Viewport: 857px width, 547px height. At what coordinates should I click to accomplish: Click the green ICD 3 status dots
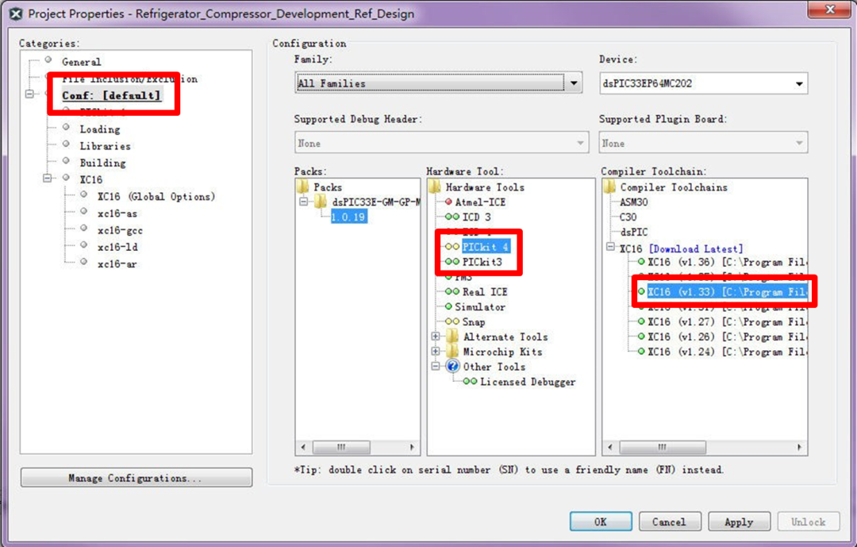tap(452, 217)
